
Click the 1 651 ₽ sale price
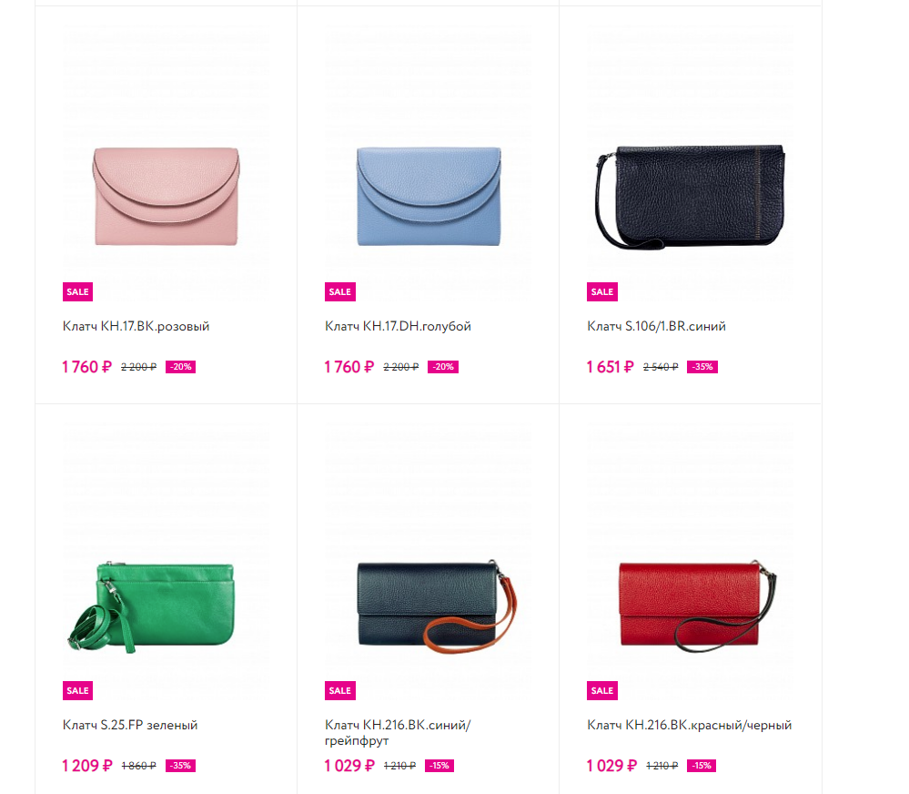coord(610,367)
